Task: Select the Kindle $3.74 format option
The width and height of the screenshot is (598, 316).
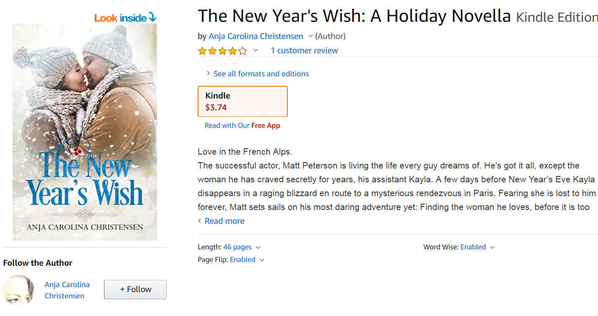Action: tap(242, 101)
